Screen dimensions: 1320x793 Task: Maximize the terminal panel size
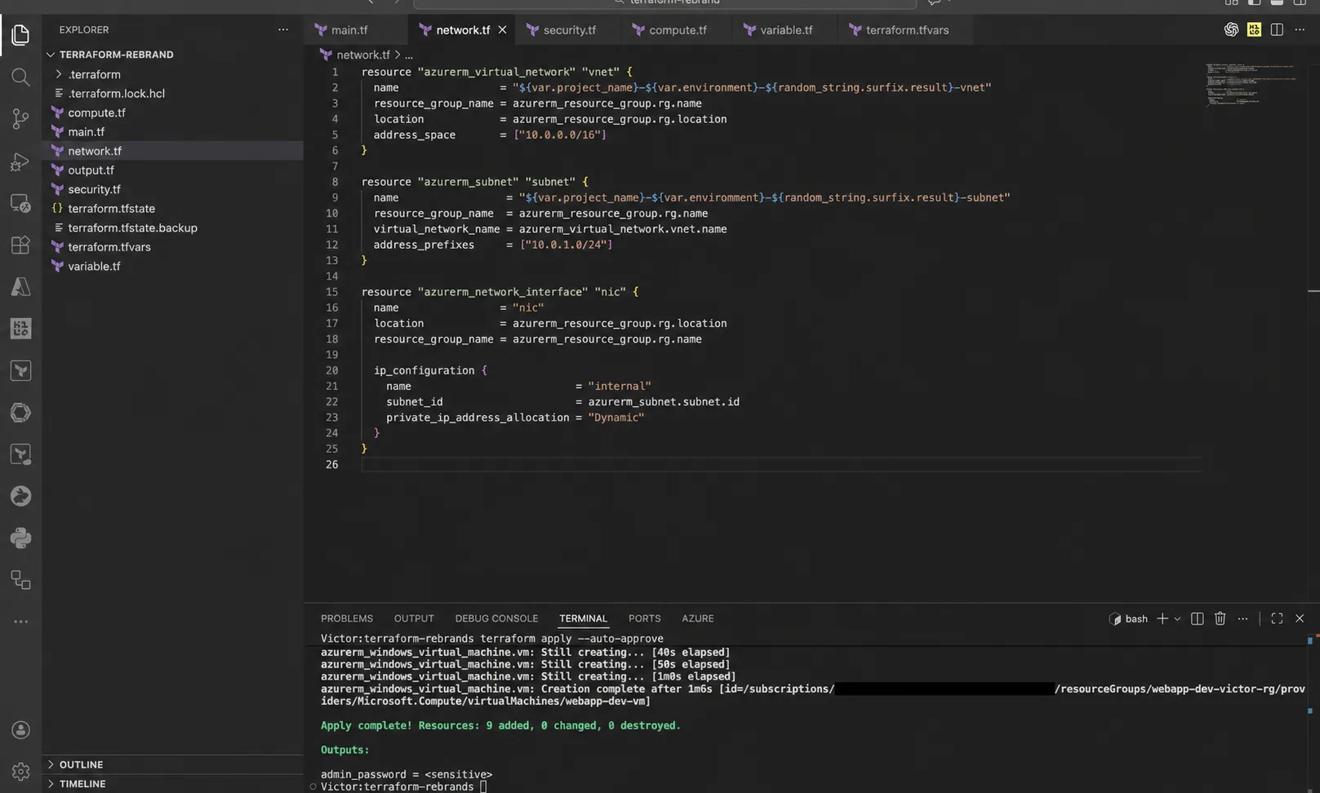coord(1277,618)
